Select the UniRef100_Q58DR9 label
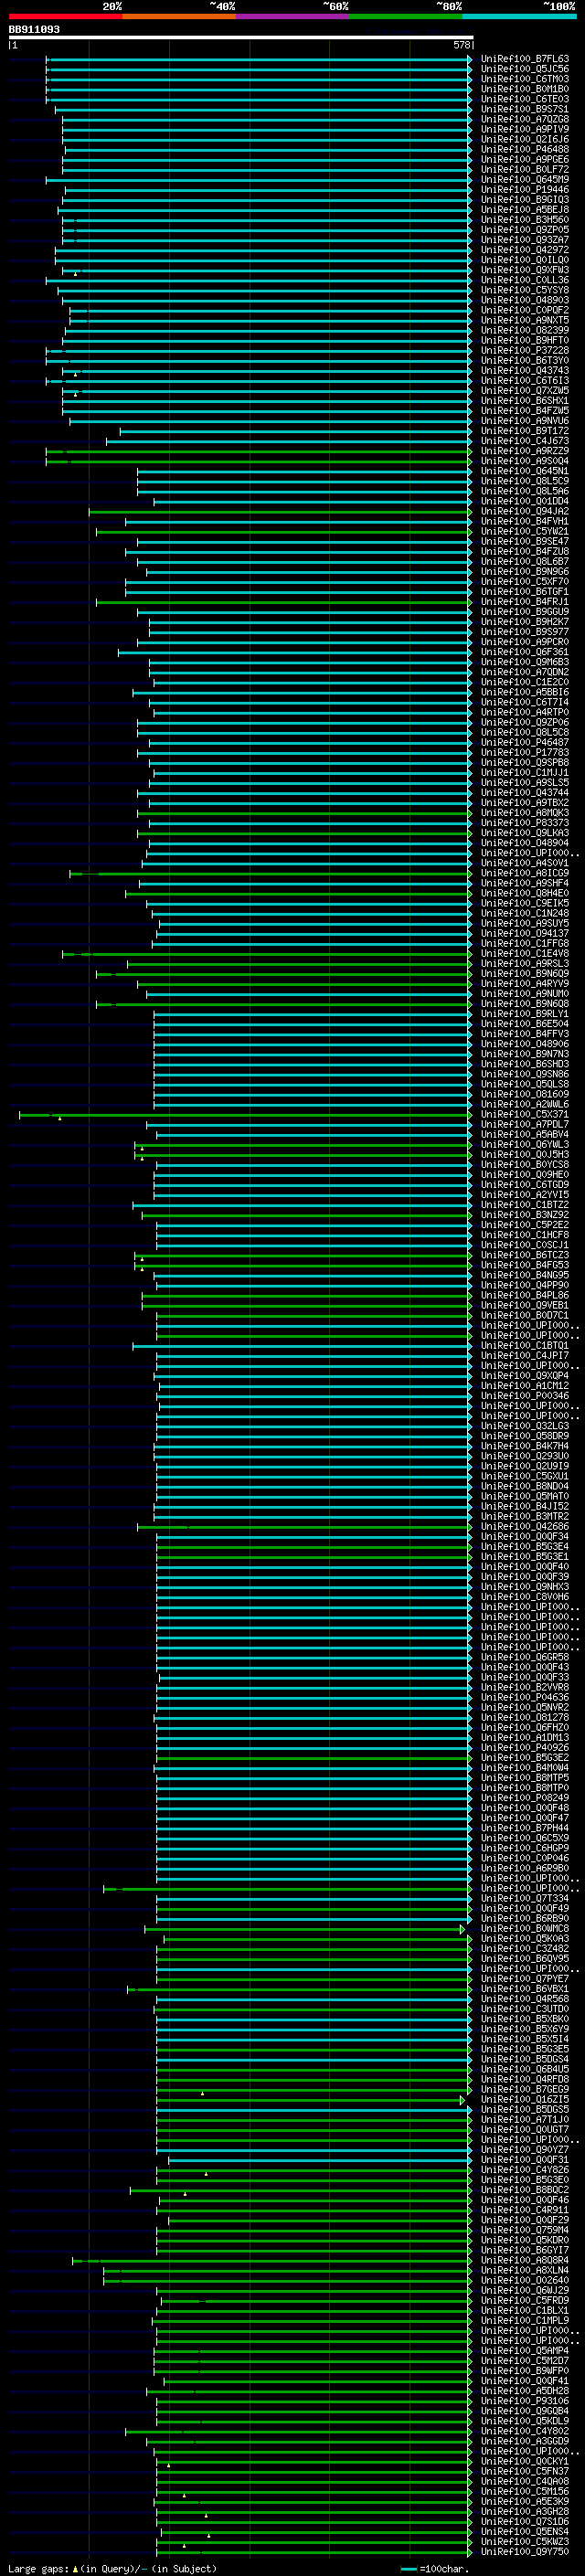Viewport: 585px width, 2576px height. click(525, 1437)
